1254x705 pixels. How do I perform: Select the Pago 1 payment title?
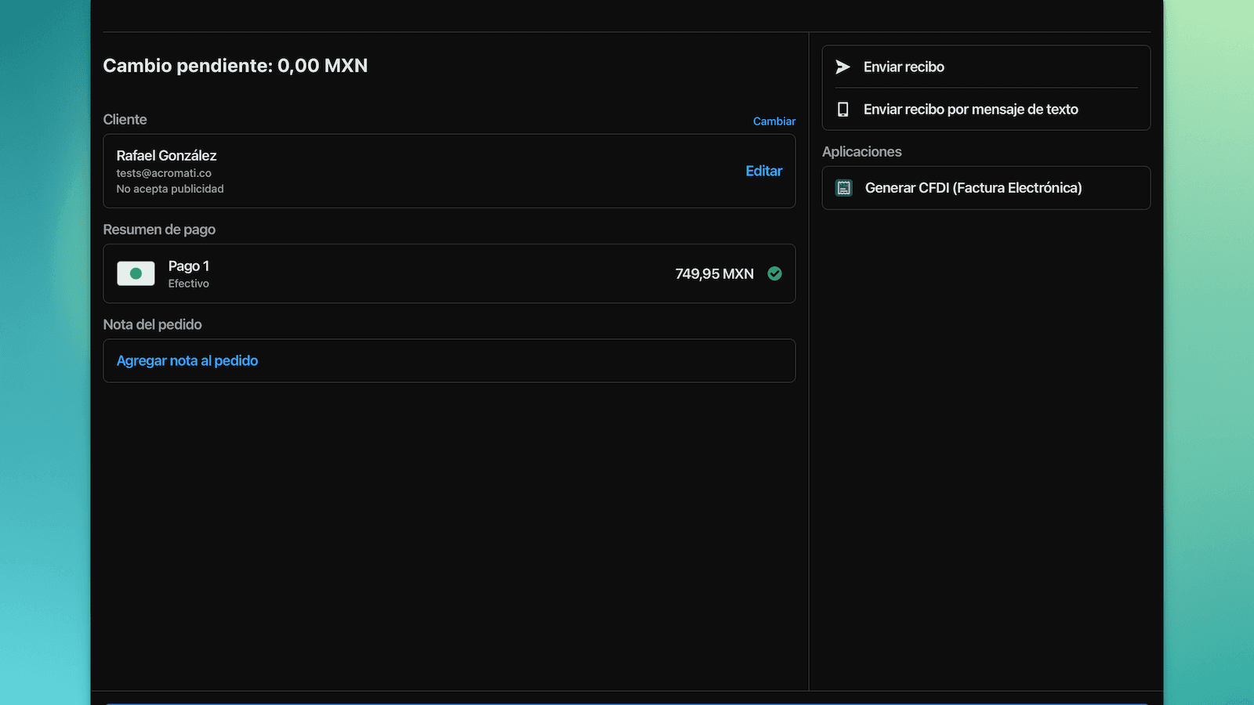[188, 266]
